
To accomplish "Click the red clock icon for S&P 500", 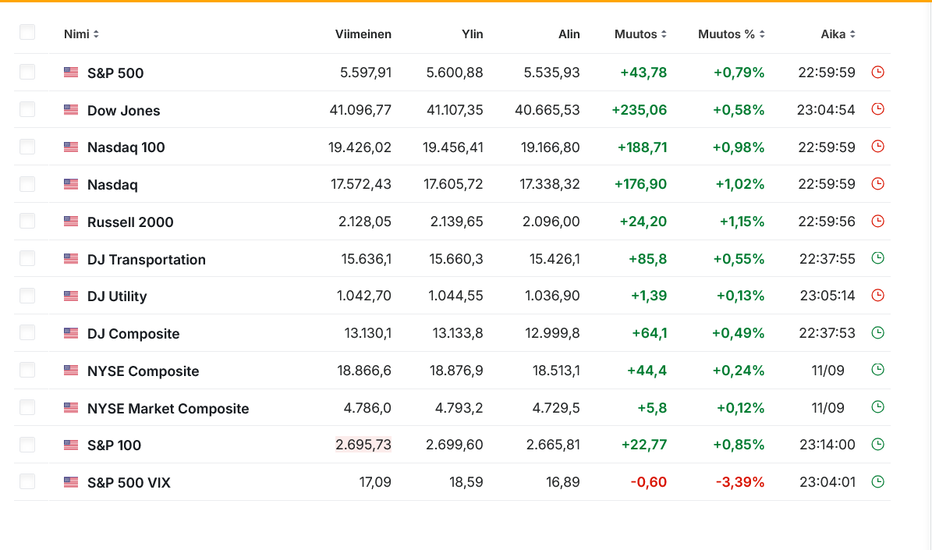I will pyautogui.click(x=877, y=72).
